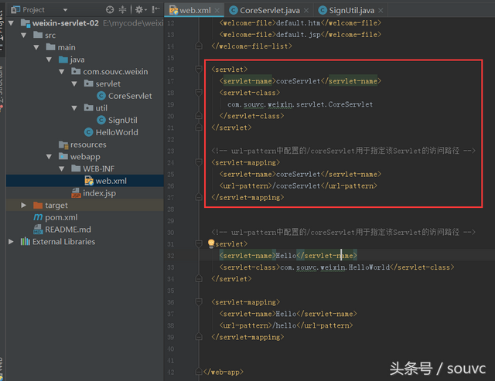The image size is (495, 381).
Task: Close the CoreServlet.java tab
Action: point(306,10)
